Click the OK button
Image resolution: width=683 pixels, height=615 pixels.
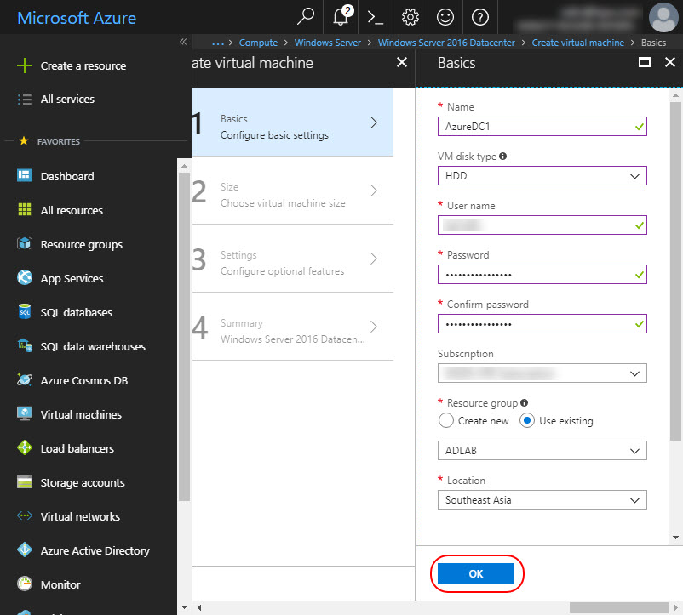[x=476, y=573]
